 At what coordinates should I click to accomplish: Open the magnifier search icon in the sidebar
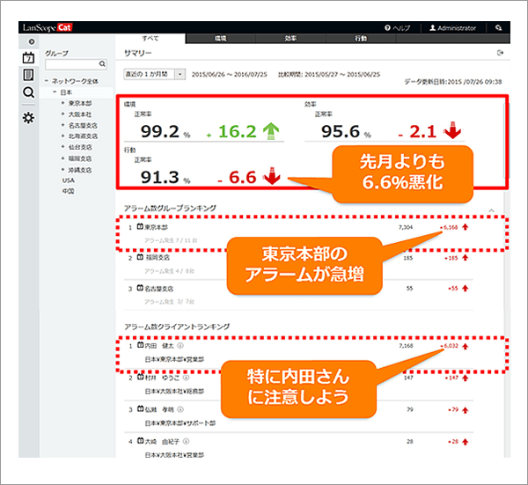click(x=29, y=92)
